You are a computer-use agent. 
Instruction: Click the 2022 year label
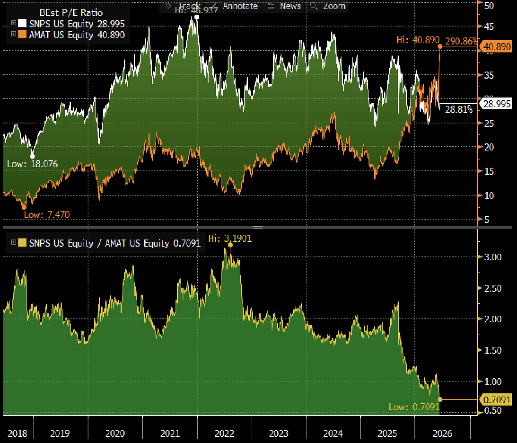(x=224, y=433)
